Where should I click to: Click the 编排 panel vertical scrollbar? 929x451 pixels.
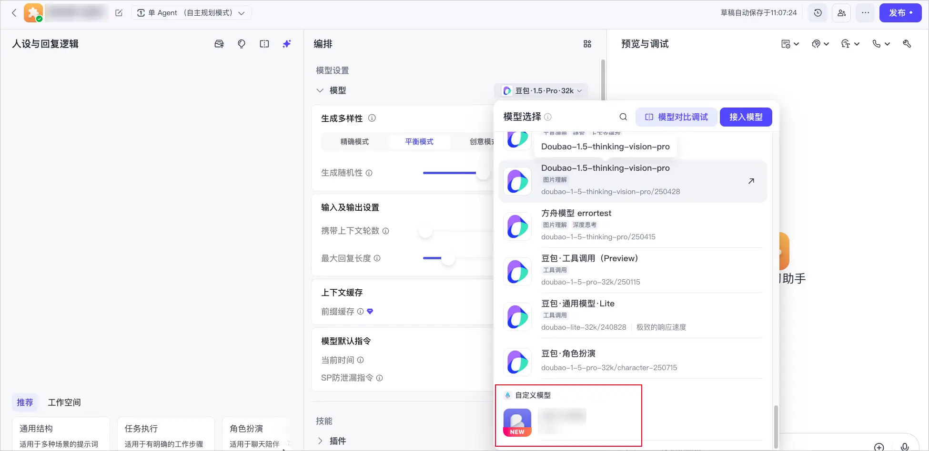tap(603, 79)
